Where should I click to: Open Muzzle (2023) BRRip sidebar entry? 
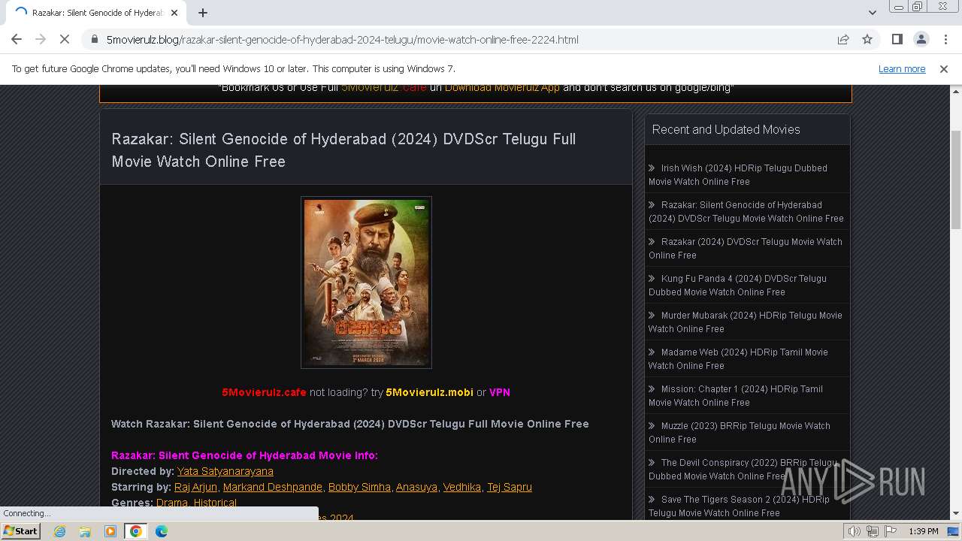pos(740,432)
